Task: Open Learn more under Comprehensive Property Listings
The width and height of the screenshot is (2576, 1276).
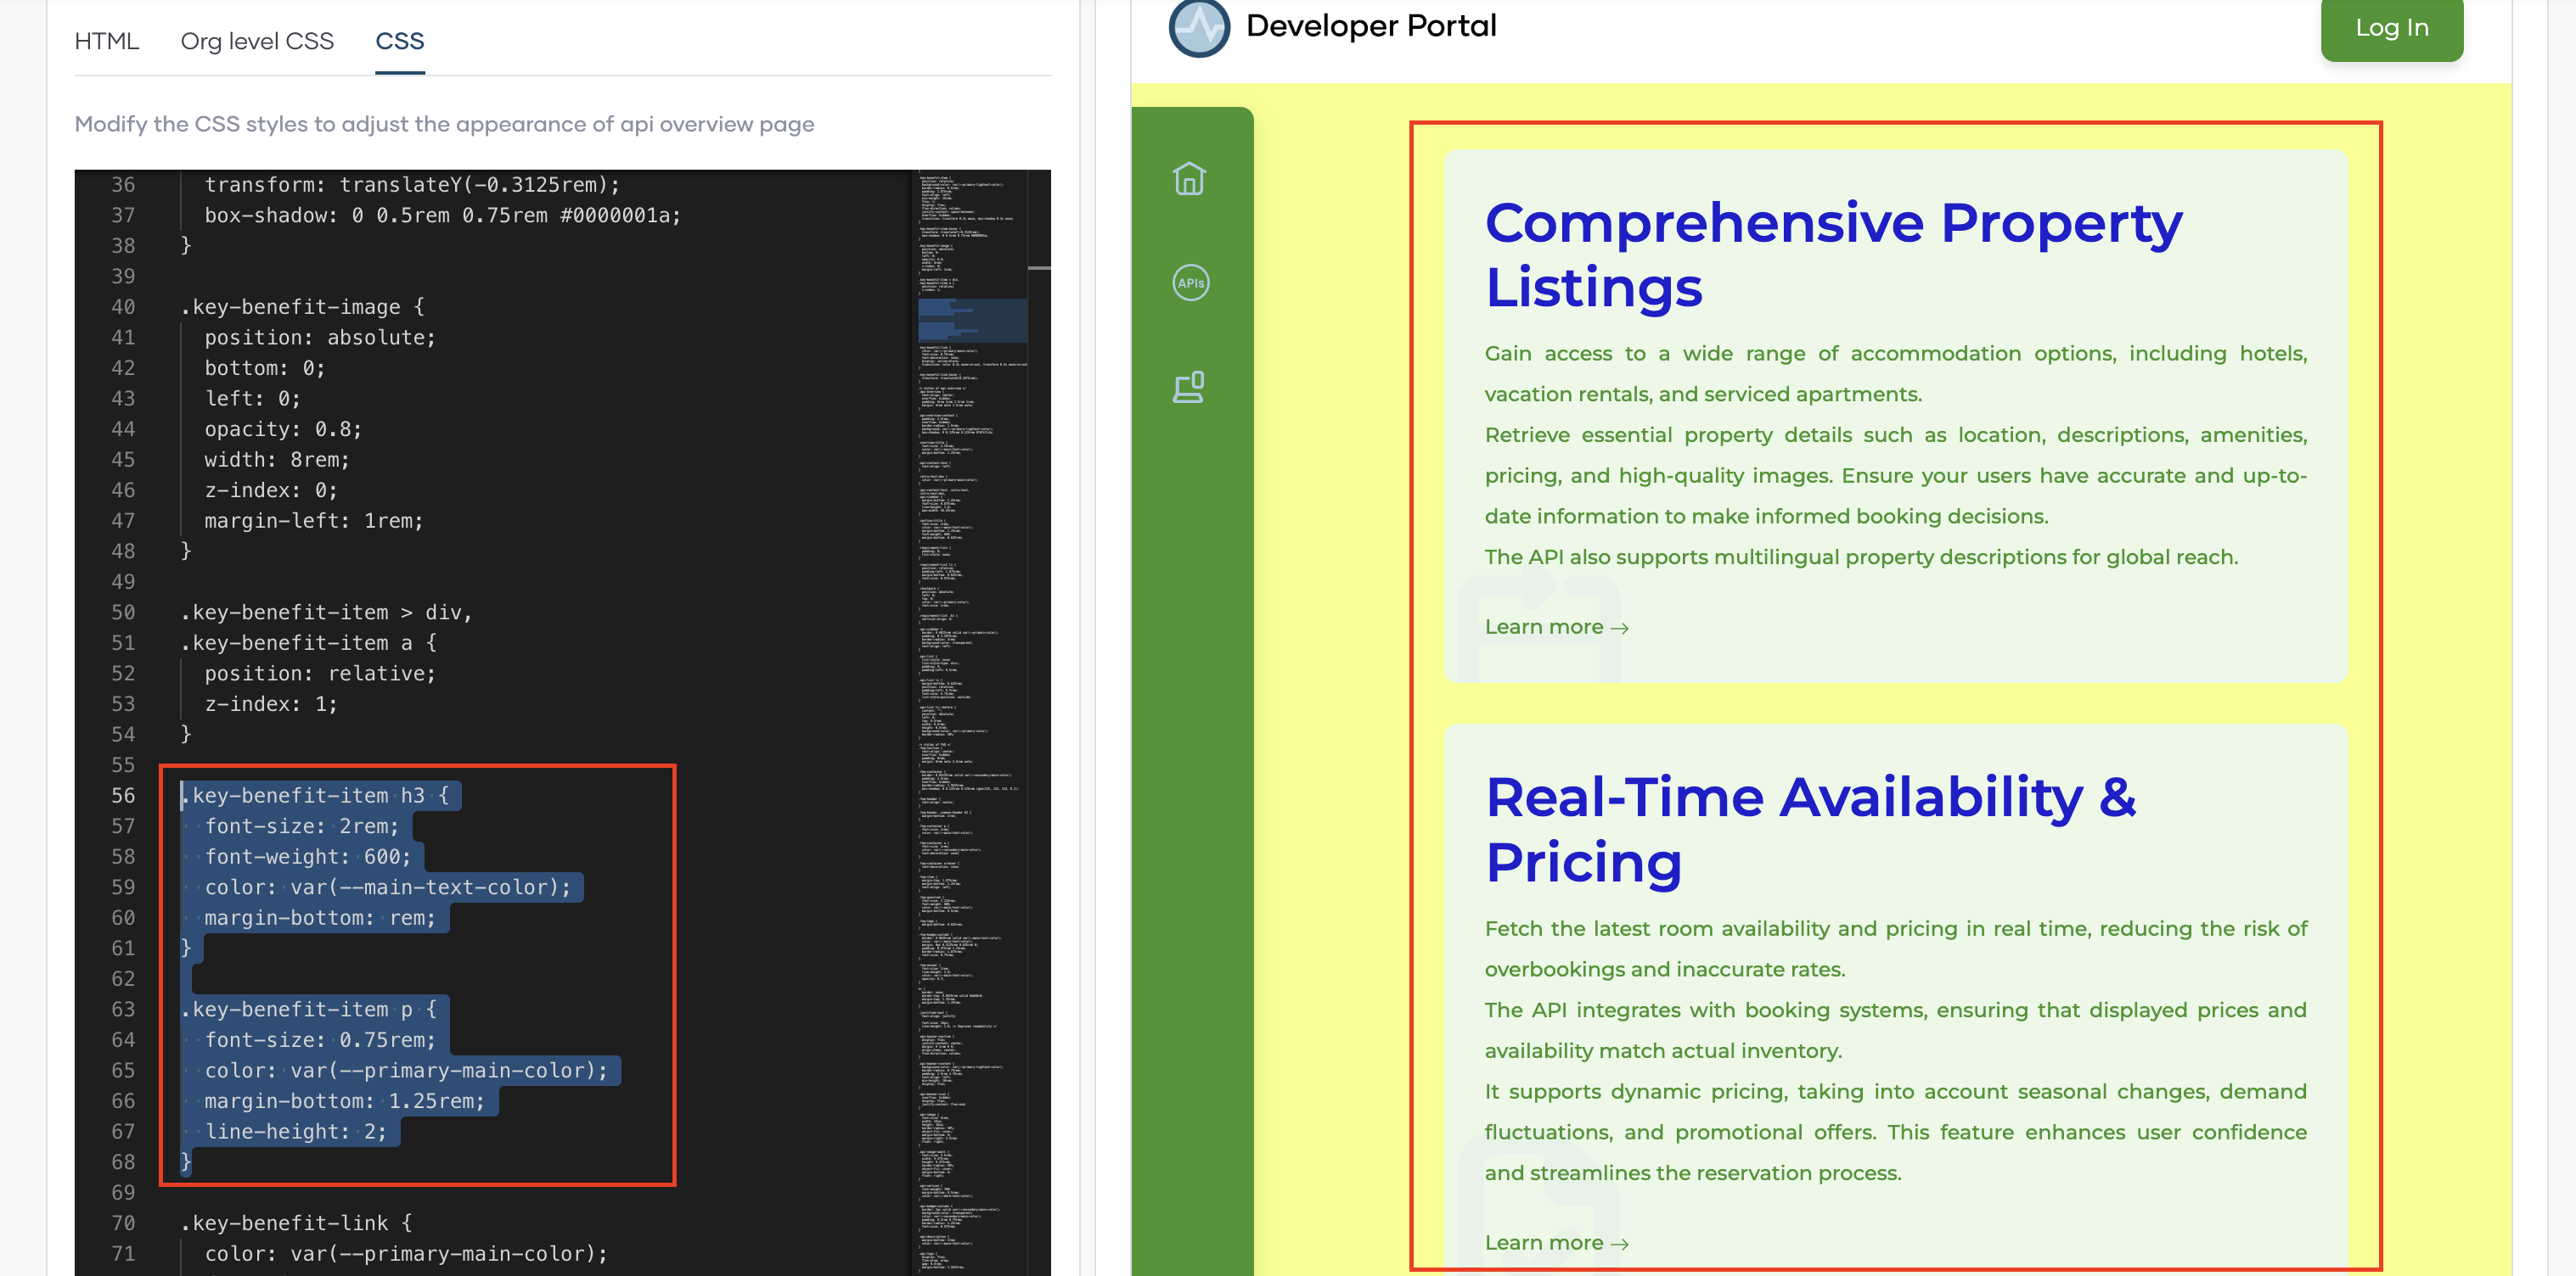Action: tap(1543, 626)
